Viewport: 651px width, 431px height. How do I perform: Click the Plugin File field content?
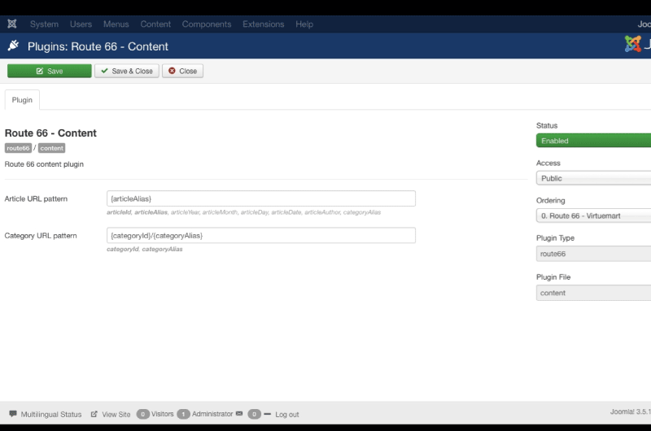[x=594, y=293]
